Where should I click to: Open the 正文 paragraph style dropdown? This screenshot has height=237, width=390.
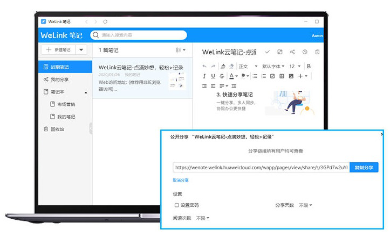(248, 66)
